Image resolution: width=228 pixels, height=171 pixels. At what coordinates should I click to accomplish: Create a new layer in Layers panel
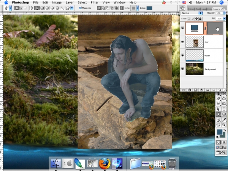pos(214,90)
